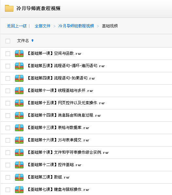
Task: Check the box for 【基础第三课】数组.rar
Action: 8,177
